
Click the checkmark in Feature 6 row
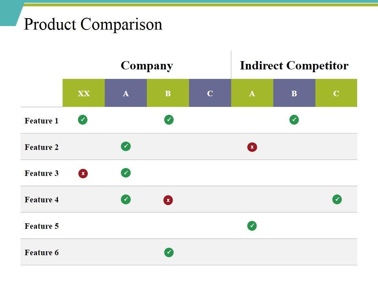pyautogui.click(x=169, y=252)
